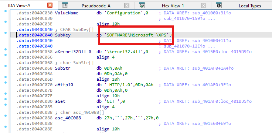Click the 'align 10h' at address 0040C07E
272x133 pixels.
coord(108,96)
